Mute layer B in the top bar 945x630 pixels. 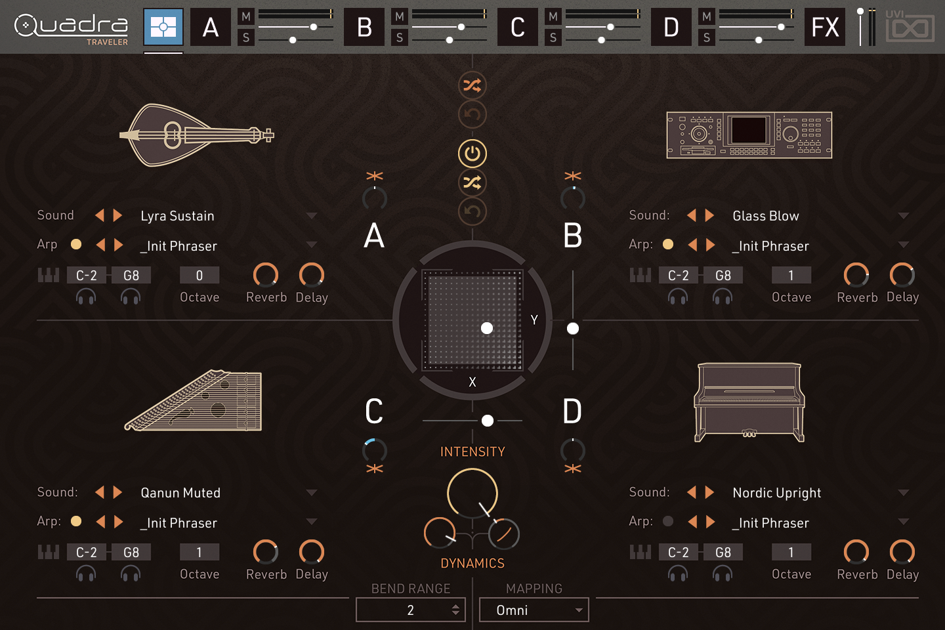400,16
